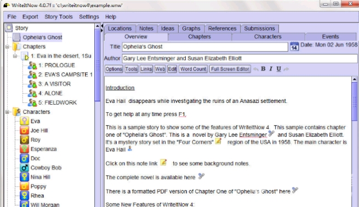Switch to the Characters tab
Viewport: 359px width, 207px height.
(x=268, y=37)
